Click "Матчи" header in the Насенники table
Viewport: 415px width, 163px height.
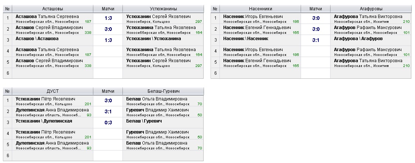click(315, 8)
